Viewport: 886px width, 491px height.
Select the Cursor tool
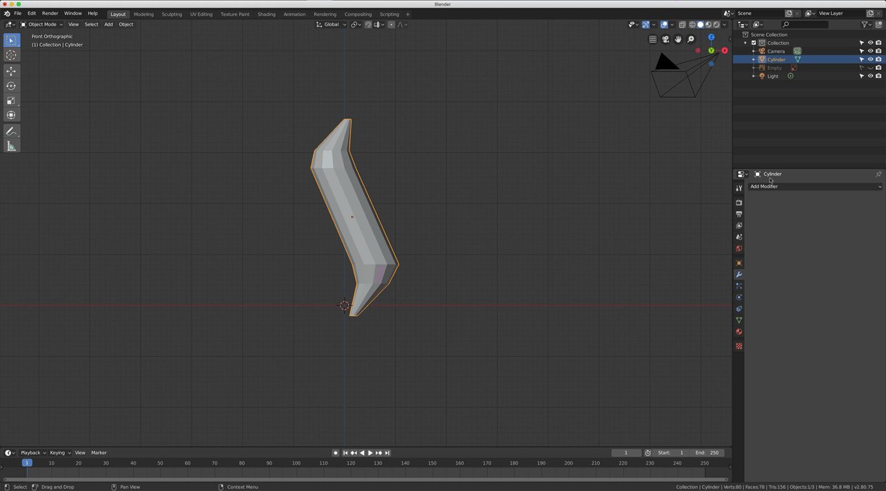11,55
